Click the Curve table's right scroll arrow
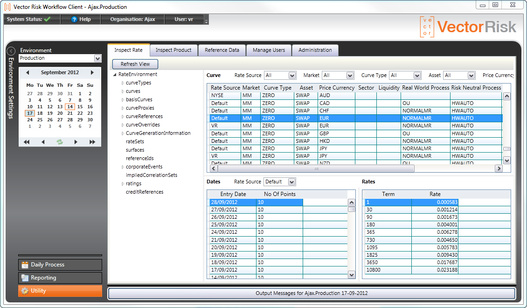Screen dimensions: 527x308 tap(499, 168)
